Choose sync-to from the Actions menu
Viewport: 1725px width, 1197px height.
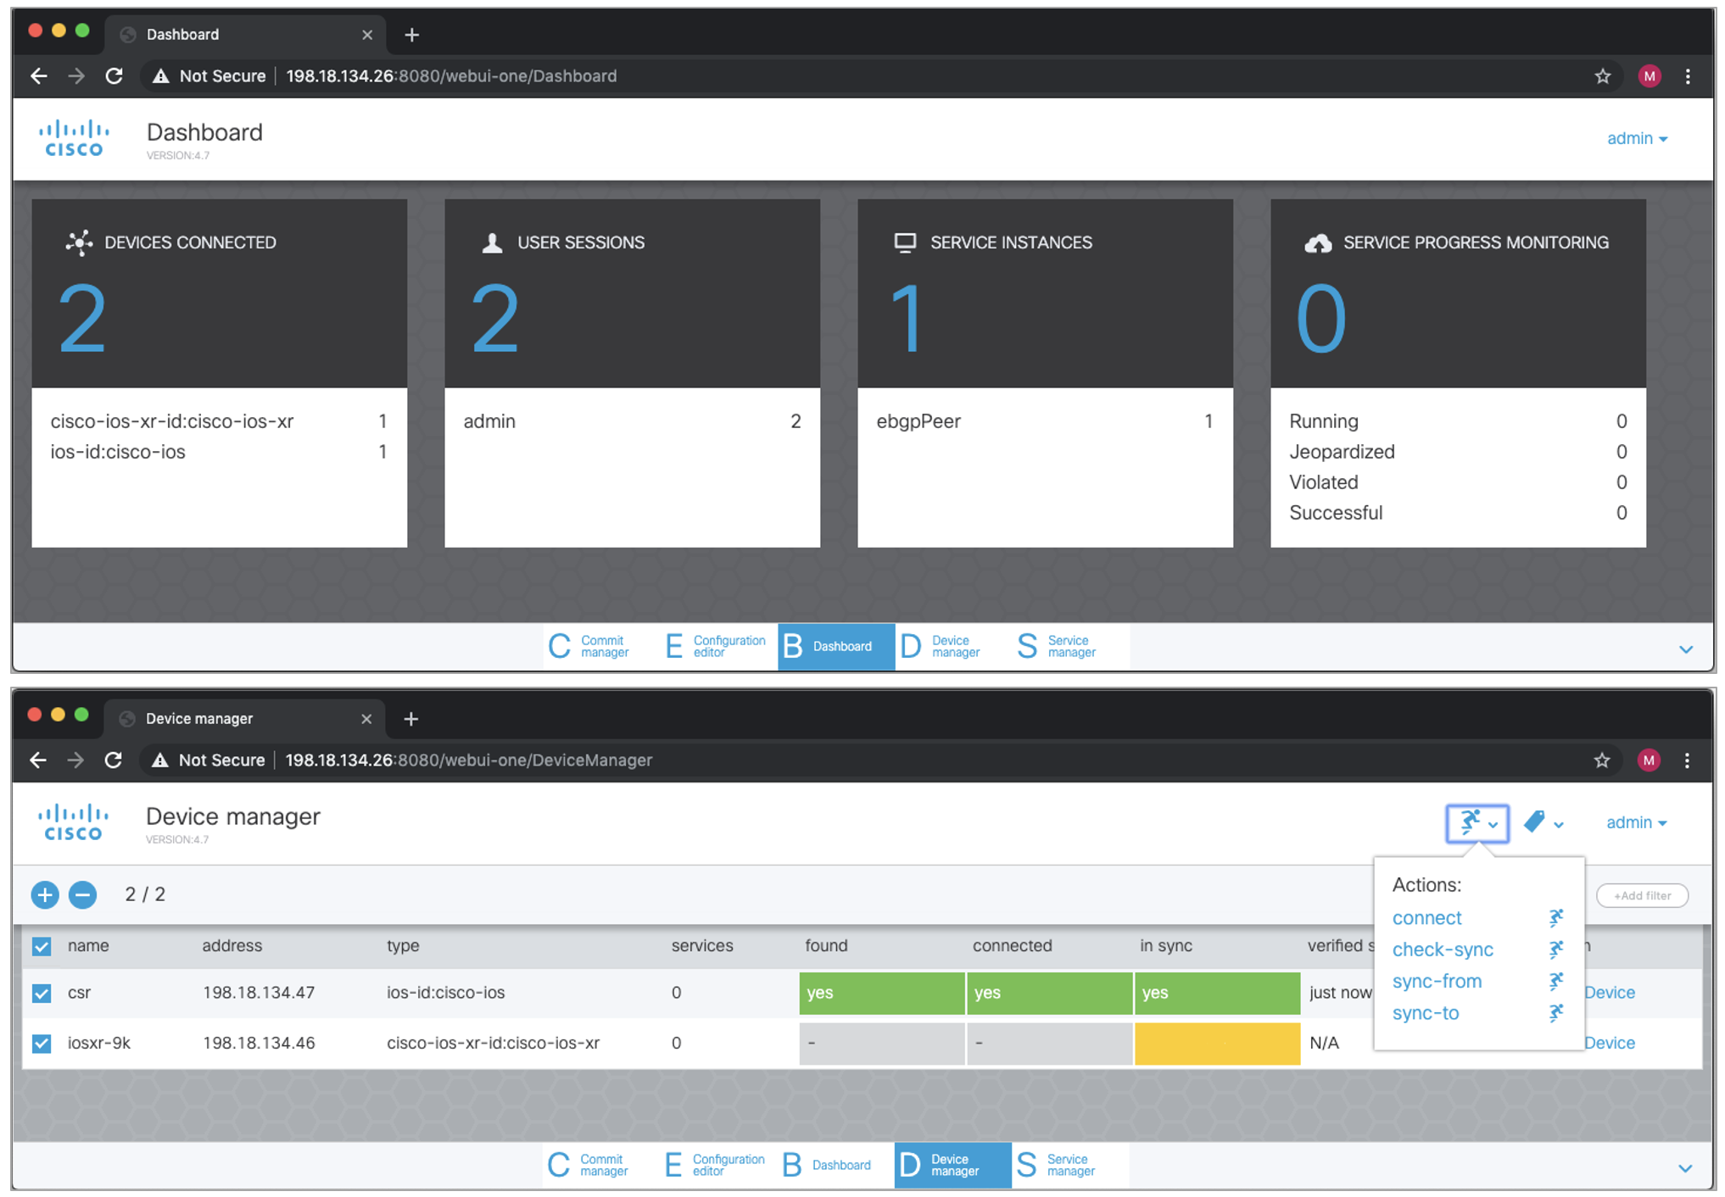pyautogui.click(x=1425, y=1013)
